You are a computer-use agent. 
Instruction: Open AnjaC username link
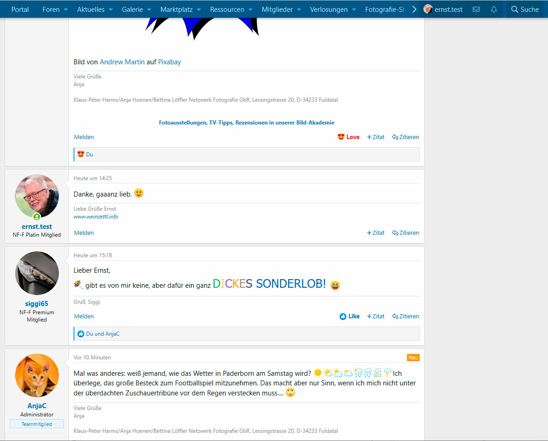pyautogui.click(x=37, y=405)
